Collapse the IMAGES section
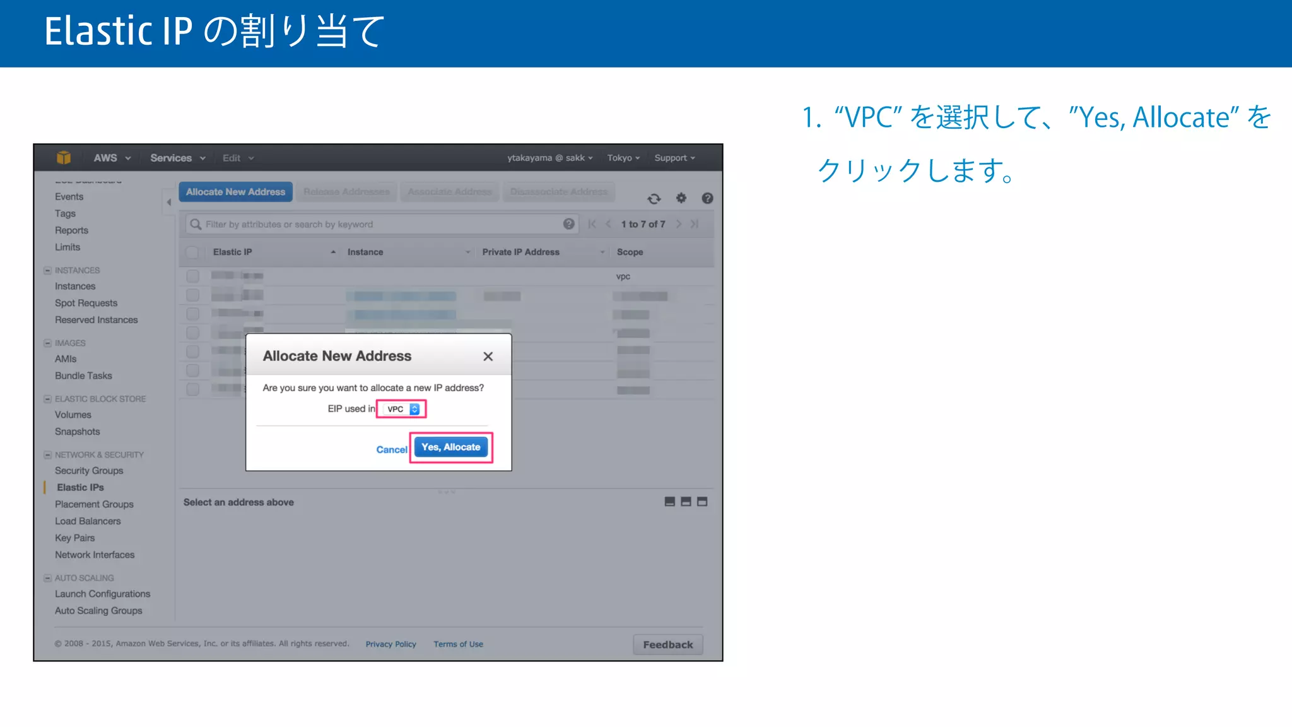1292x727 pixels. [x=47, y=343]
